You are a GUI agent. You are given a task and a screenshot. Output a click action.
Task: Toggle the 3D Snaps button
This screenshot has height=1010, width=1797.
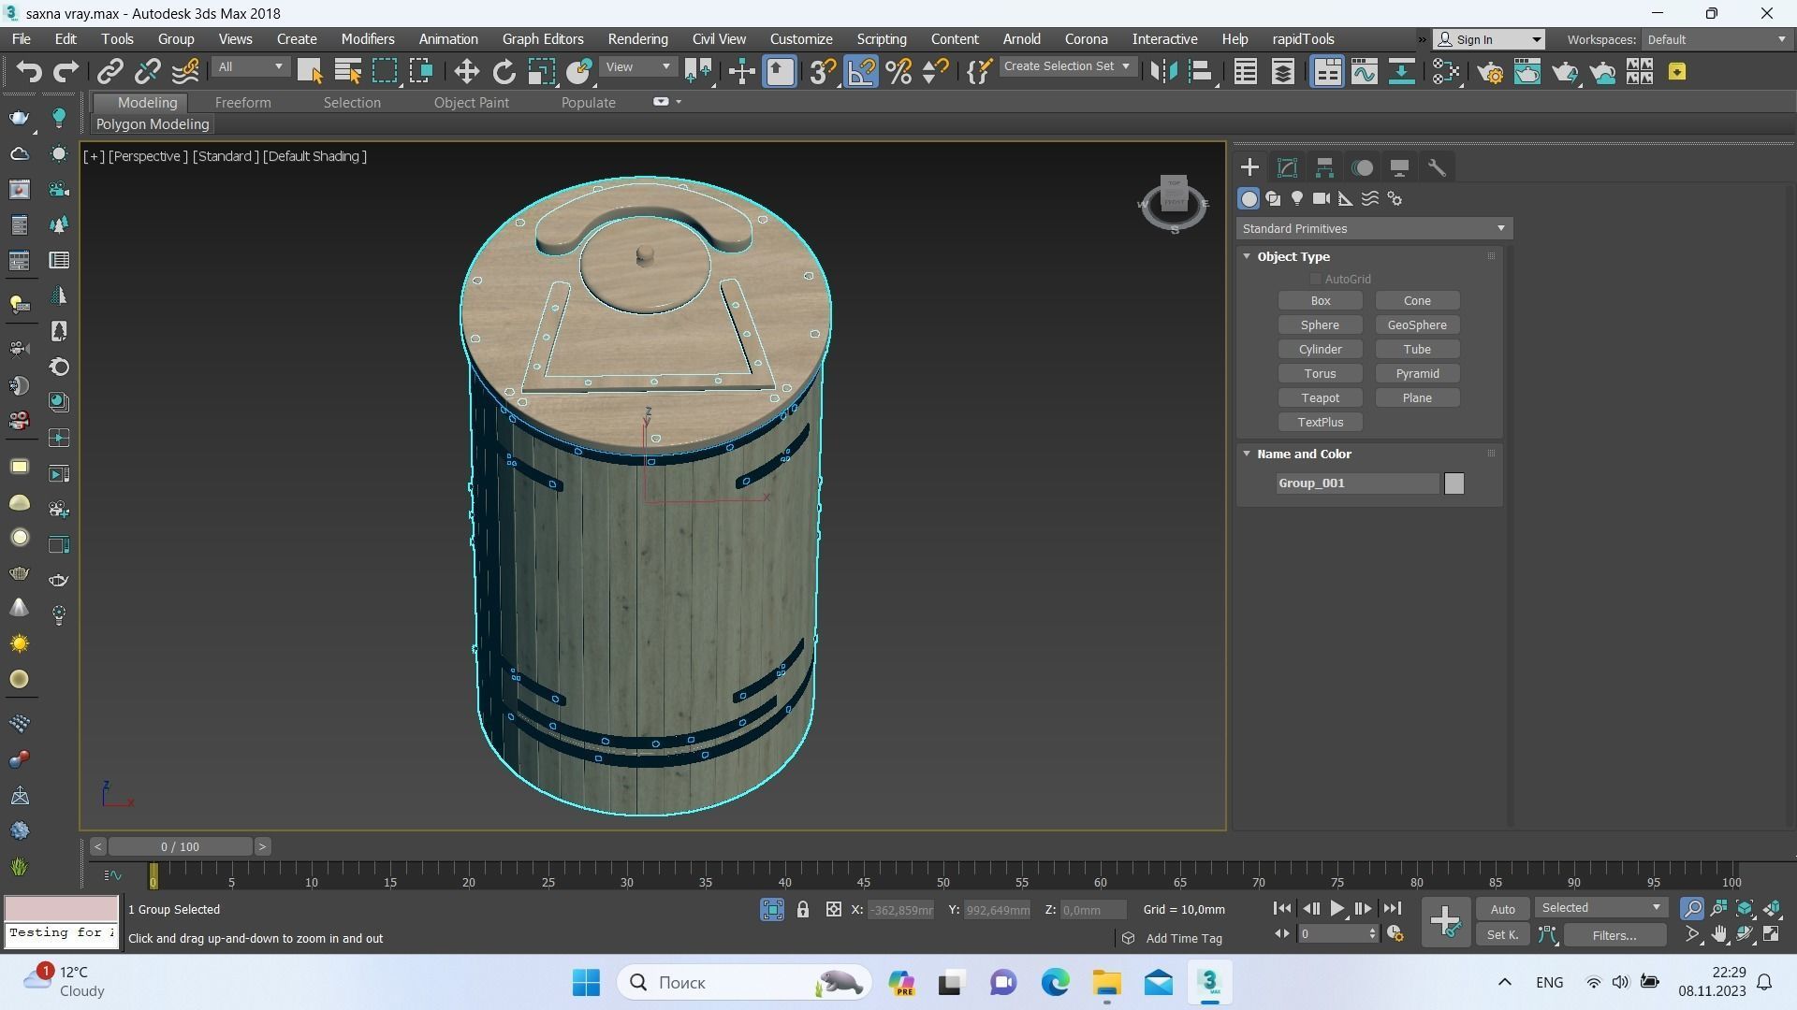[824, 71]
